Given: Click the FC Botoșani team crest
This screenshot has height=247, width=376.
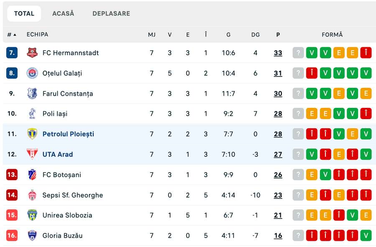Looking at the screenshot, I should pyautogui.click(x=32, y=175).
